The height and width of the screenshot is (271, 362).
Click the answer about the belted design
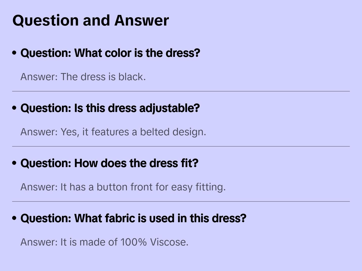click(x=113, y=132)
